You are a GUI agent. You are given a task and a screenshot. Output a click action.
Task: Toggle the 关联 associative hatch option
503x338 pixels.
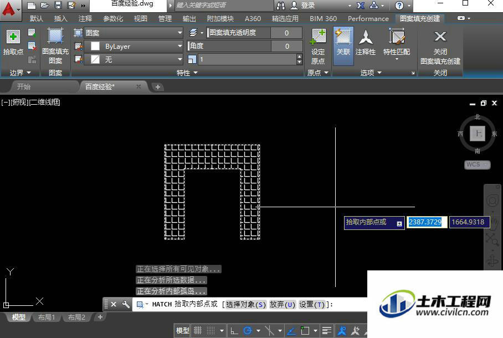coord(343,46)
